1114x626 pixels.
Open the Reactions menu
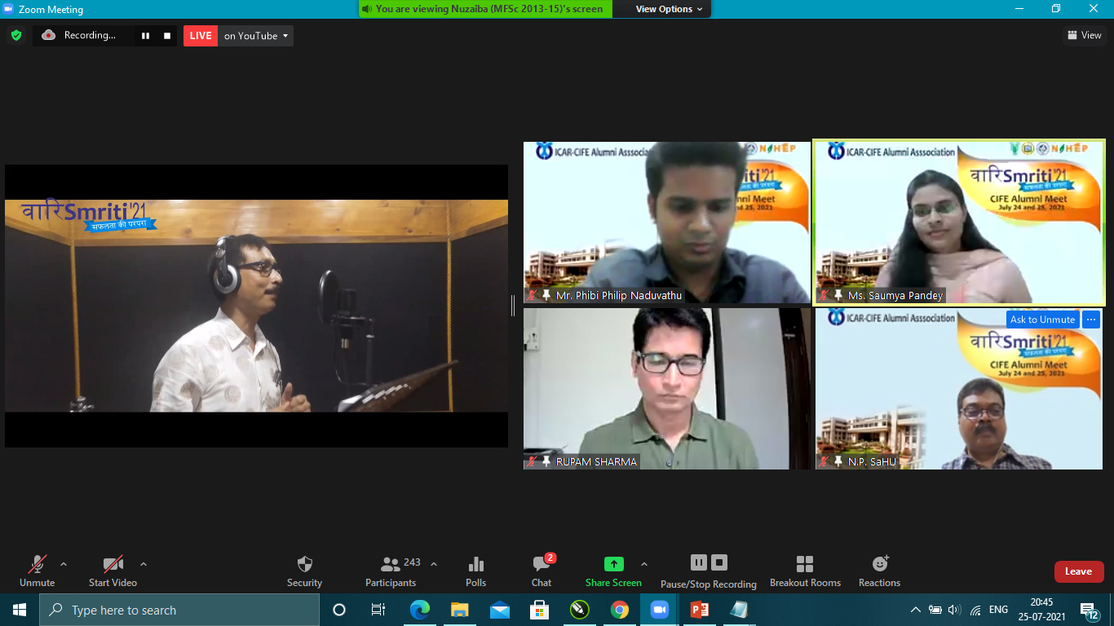pos(879,571)
